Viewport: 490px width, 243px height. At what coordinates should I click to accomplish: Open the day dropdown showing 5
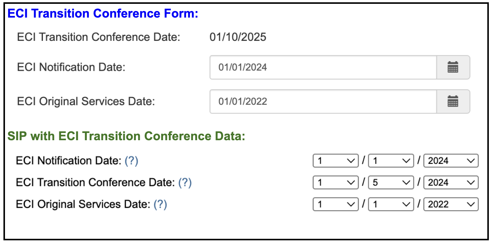pos(390,182)
